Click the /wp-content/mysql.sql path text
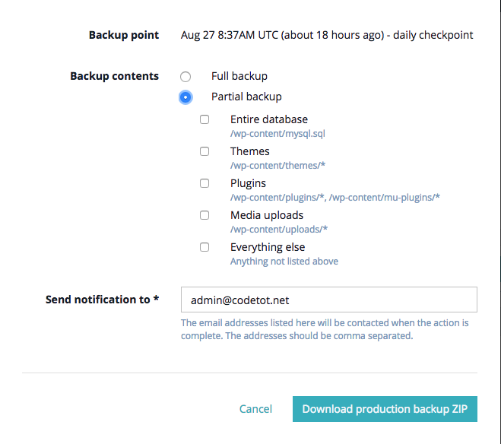Screen dimensions: 501x444 coord(277,134)
